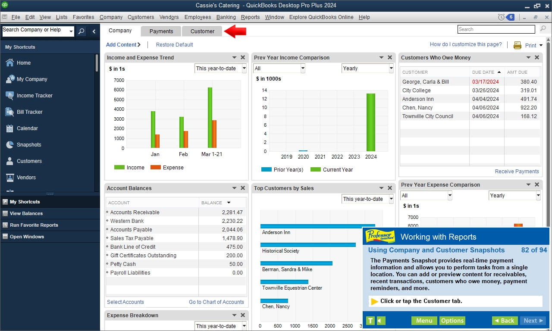Open the Calendar shortcut icon
The height and width of the screenshot is (331, 552).
pos(9,128)
